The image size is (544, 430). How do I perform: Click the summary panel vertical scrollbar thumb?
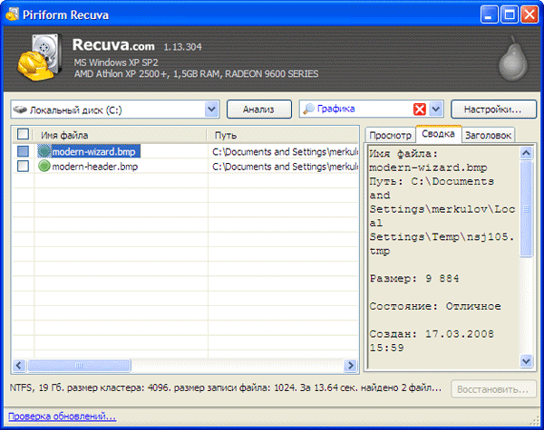coord(526,209)
